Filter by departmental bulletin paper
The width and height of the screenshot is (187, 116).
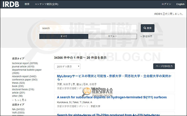coord(27,70)
